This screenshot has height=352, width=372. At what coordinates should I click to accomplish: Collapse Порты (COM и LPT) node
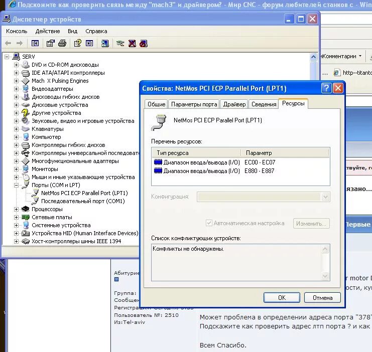point(16,185)
